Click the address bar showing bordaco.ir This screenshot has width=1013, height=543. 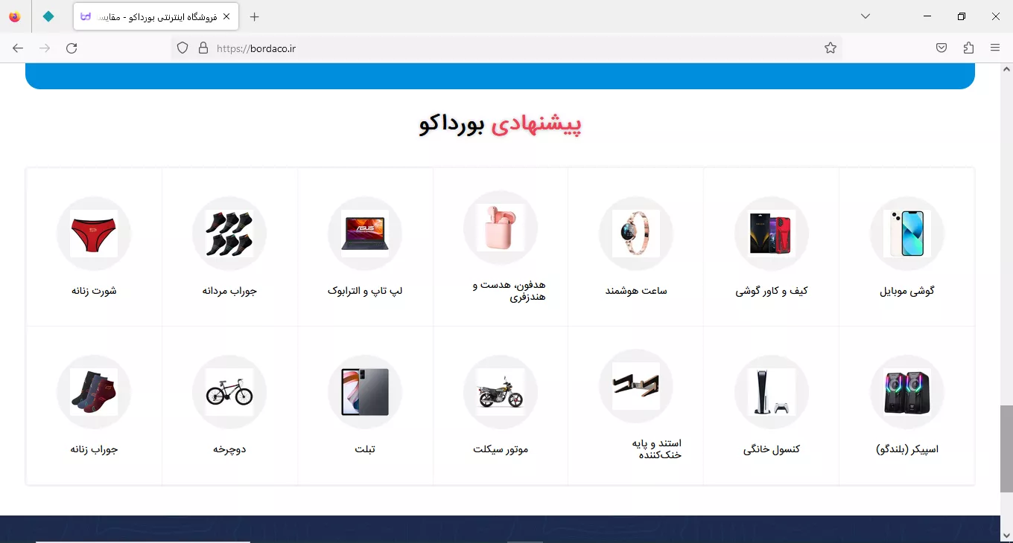(x=506, y=48)
